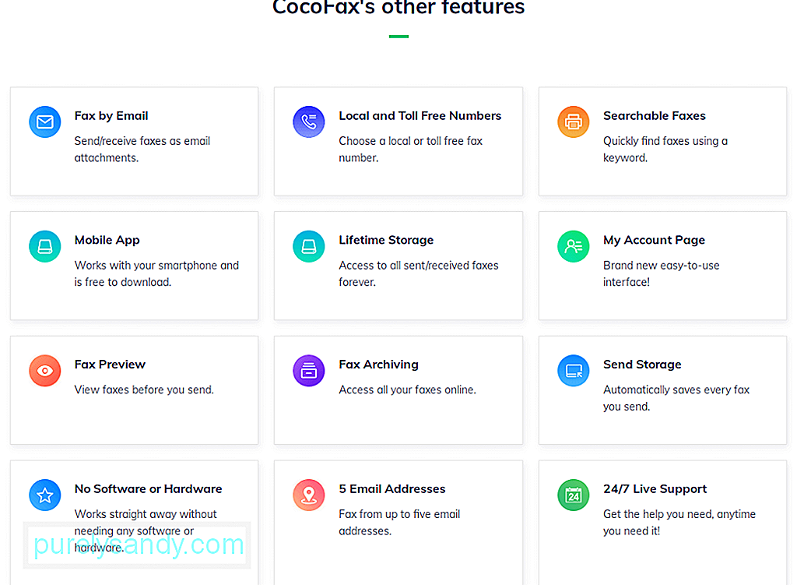Click the Lifetime Storage drive icon
Image resolution: width=797 pixels, height=585 pixels.
pos(308,247)
